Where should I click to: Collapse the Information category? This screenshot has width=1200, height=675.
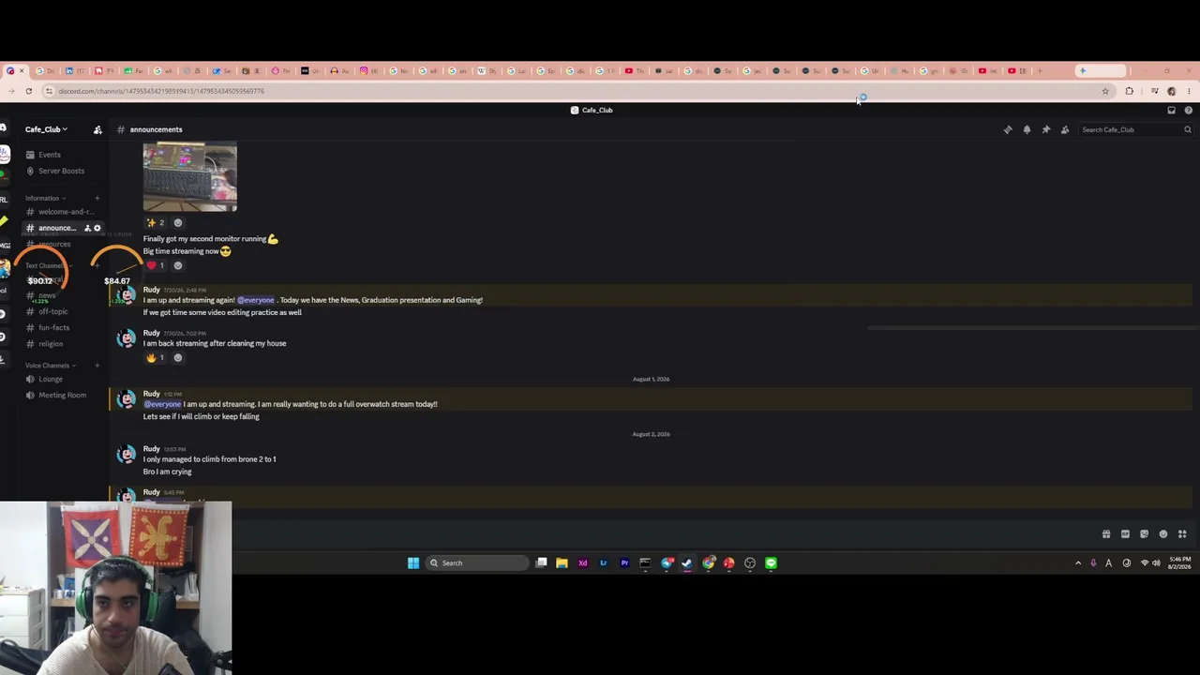45,198
